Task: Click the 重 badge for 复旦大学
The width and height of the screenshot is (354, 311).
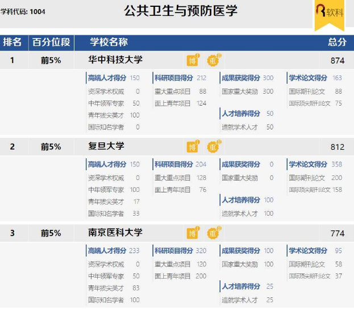Action: pyautogui.click(x=214, y=146)
